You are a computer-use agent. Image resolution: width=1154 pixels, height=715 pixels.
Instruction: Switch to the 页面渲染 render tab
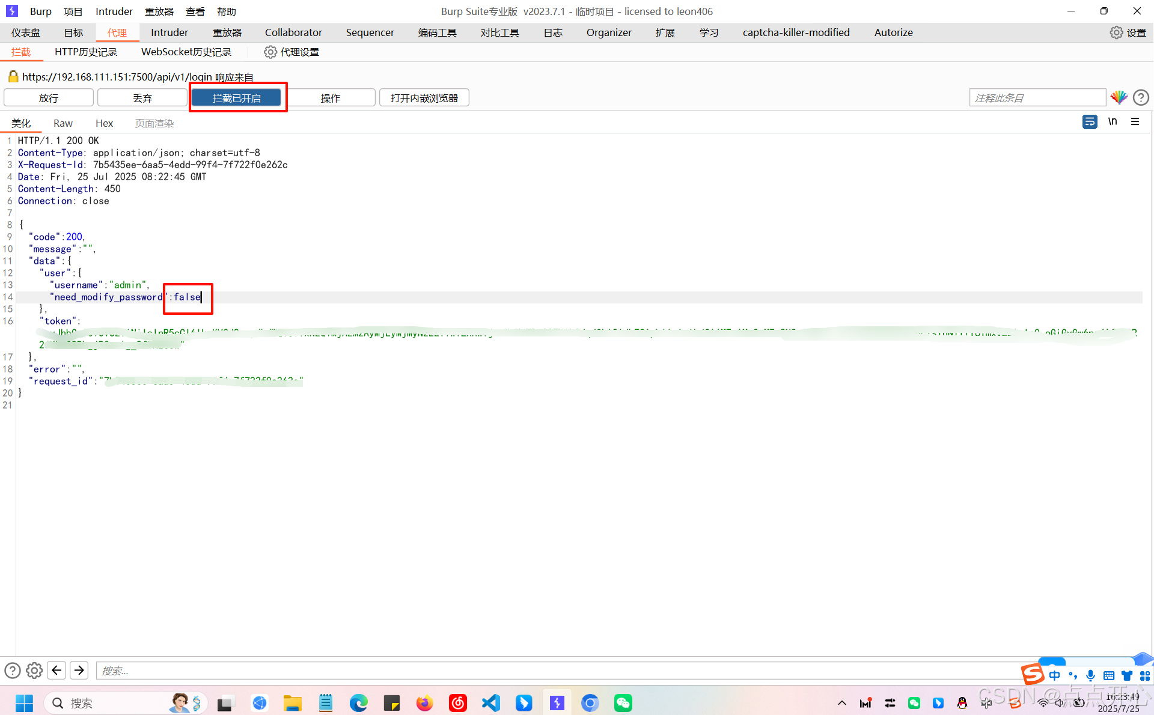pyautogui.click(x=154, y=123)
